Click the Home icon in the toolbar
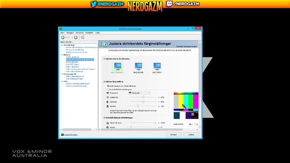 pos(82,37)
